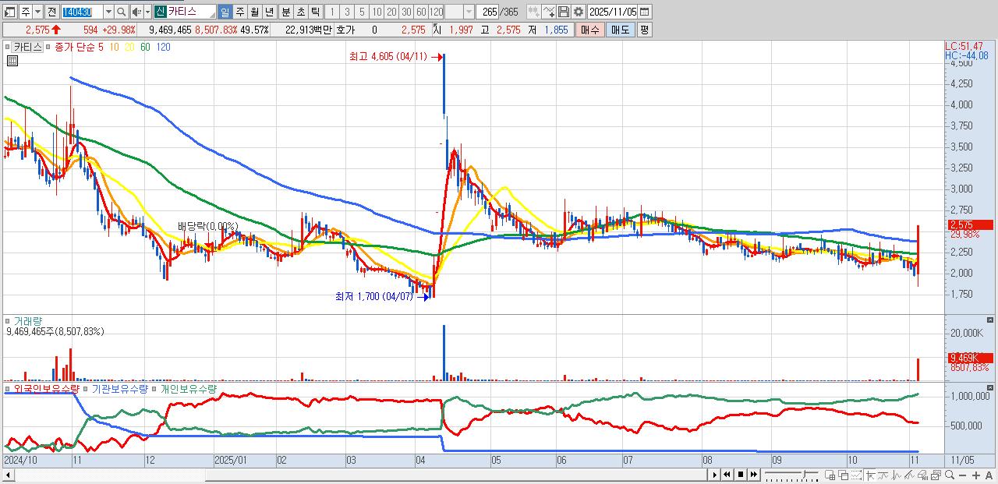Click the zoom magnifier icon in bottom bar
The height and width of the screenshot is (484, 998).
coord(950,475)
